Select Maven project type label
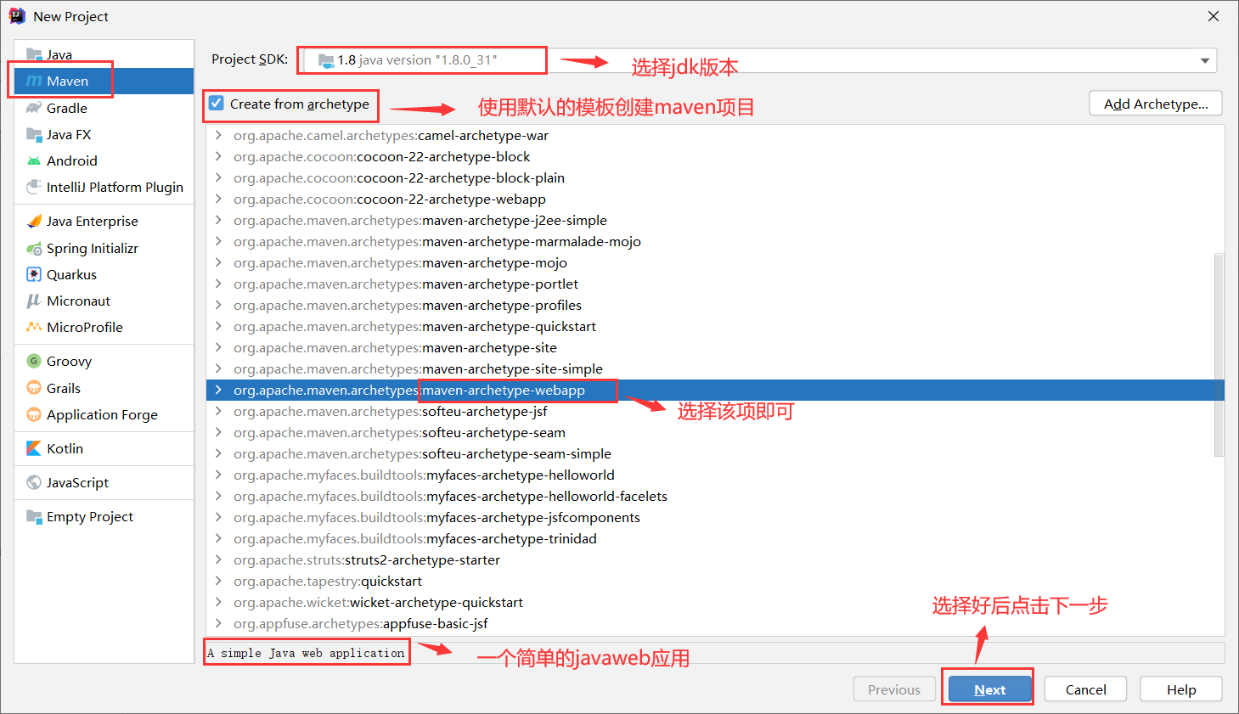The width and height of the screenshot is (1239, 714). pos(68,81)
